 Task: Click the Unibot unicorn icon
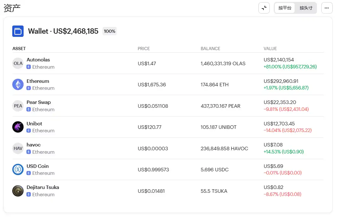click(x=18, y=127)
